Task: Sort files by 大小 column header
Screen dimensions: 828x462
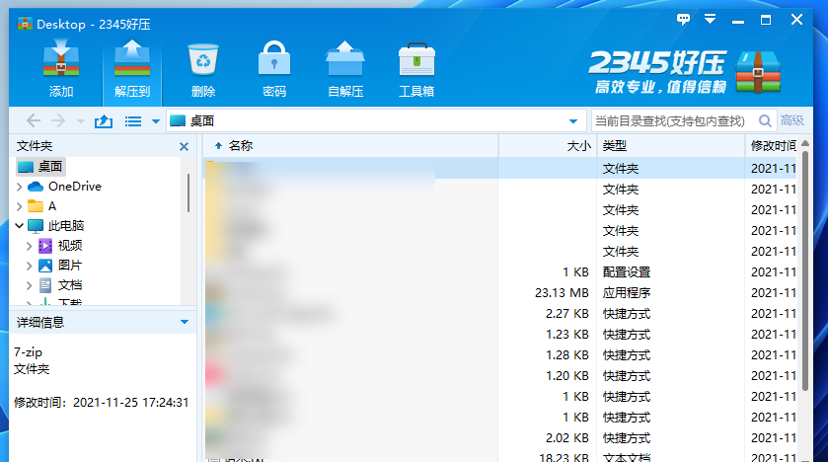Action: [x=548, y=146]
